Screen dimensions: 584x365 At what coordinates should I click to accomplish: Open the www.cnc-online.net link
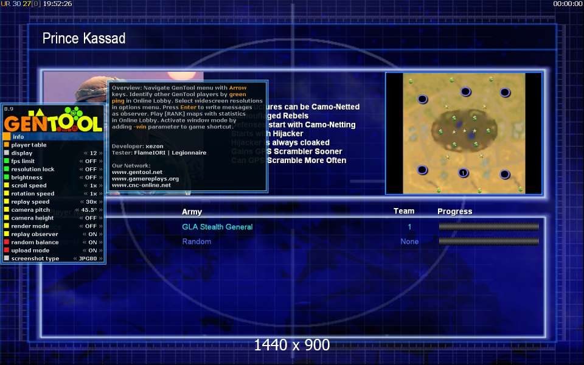coord(141,185)
